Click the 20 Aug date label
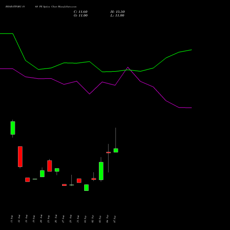 coord(41,219)
